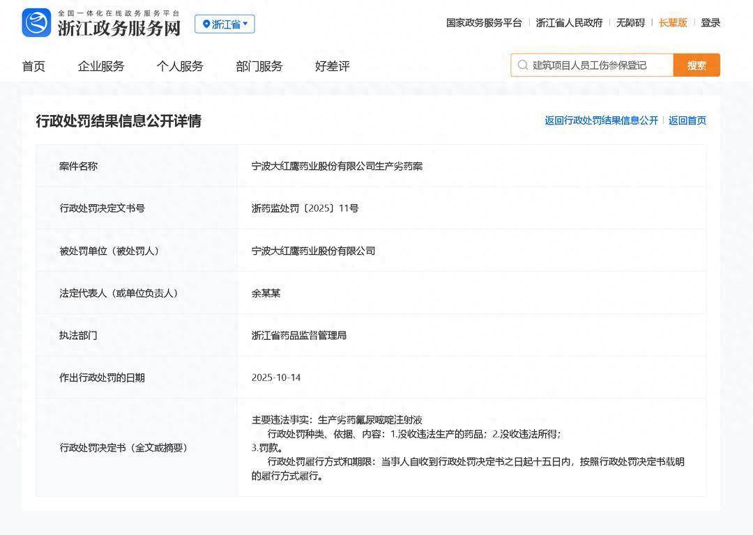Screen dimensions: 753x535
Task: Click the case name 宁波大红鹰药业股份有限公司生产劣药案
Action: point(337,166)
